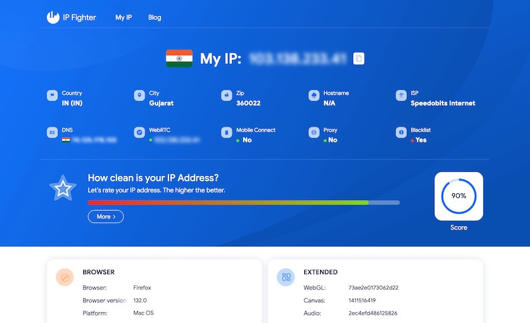Click the DNS icon
The width and height of the screenshot is (530, 323).
tap(52, 132)
